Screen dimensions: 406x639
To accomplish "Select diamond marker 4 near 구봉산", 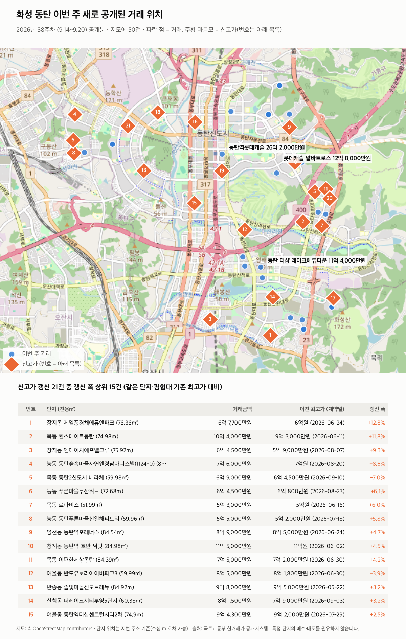I will 75,114.
